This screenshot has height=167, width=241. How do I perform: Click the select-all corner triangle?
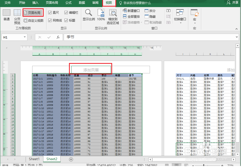pos(7,48)
